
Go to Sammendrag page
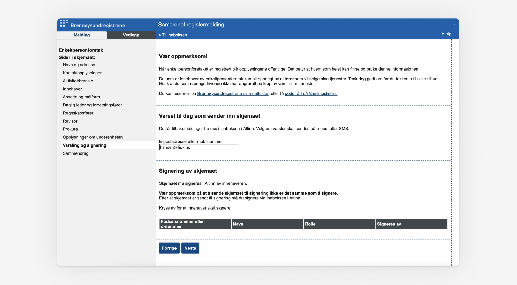[x=75, y=153]
